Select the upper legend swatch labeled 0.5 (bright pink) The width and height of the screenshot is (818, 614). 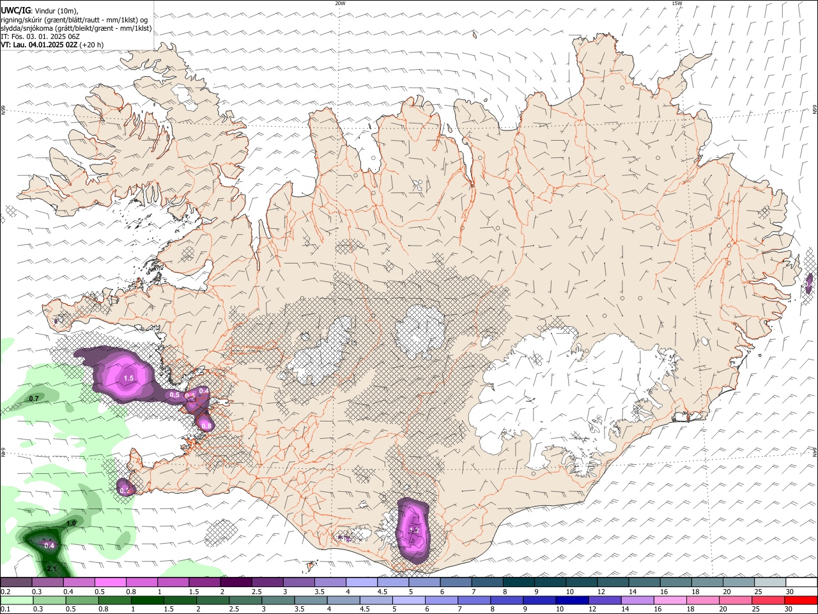(x=110, y=582)
